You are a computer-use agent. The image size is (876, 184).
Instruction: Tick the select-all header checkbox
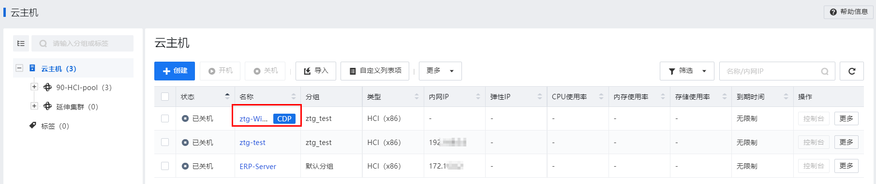pyautogui.click(x=165, y=97)
